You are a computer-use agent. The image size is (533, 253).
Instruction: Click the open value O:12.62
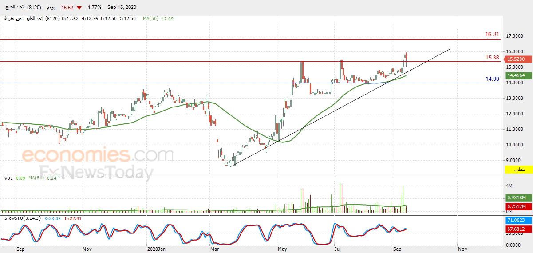[70, 19]
